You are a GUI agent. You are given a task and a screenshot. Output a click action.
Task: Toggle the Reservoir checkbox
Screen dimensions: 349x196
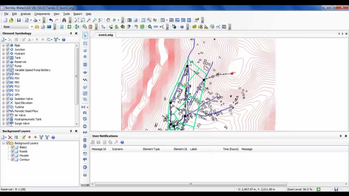pyautogui.click(x=8, y=62)
